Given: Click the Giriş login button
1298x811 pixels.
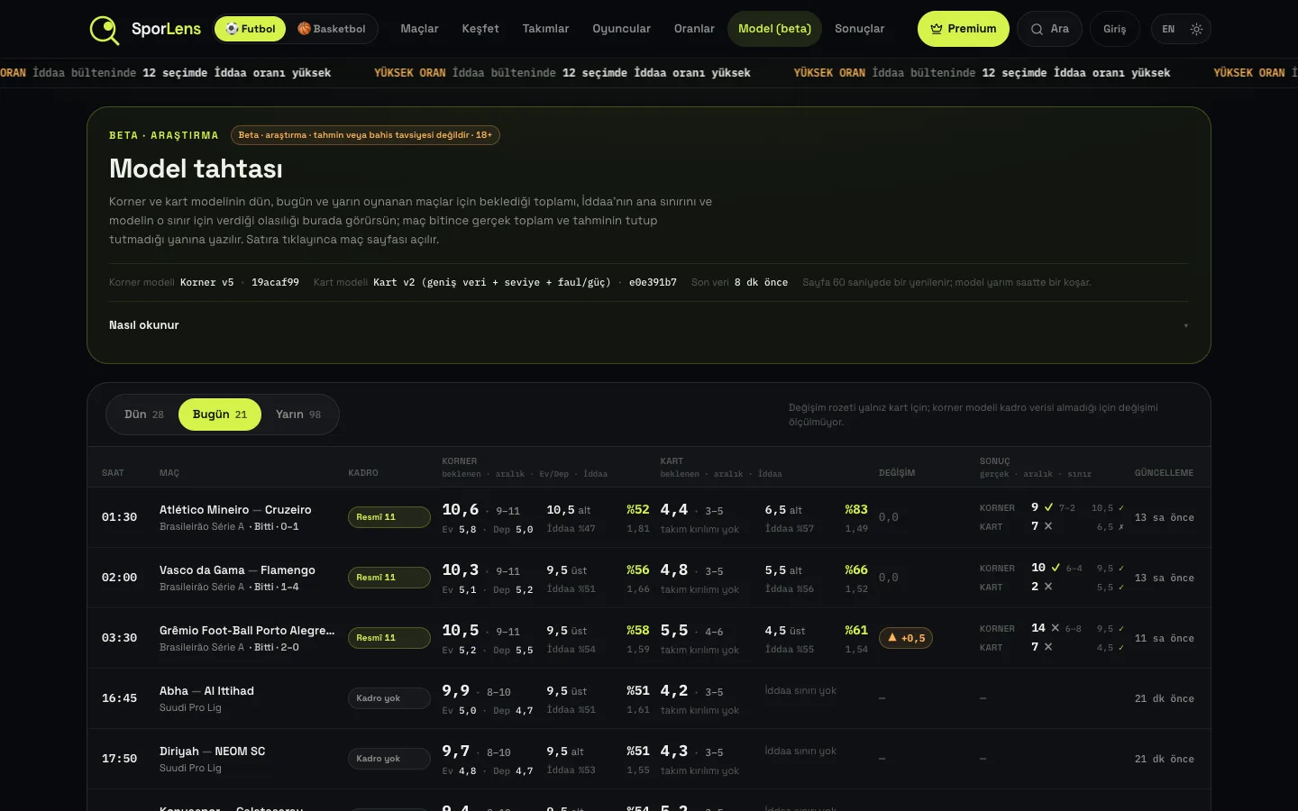Looking at the screenshot, I should click(1114, 29).
